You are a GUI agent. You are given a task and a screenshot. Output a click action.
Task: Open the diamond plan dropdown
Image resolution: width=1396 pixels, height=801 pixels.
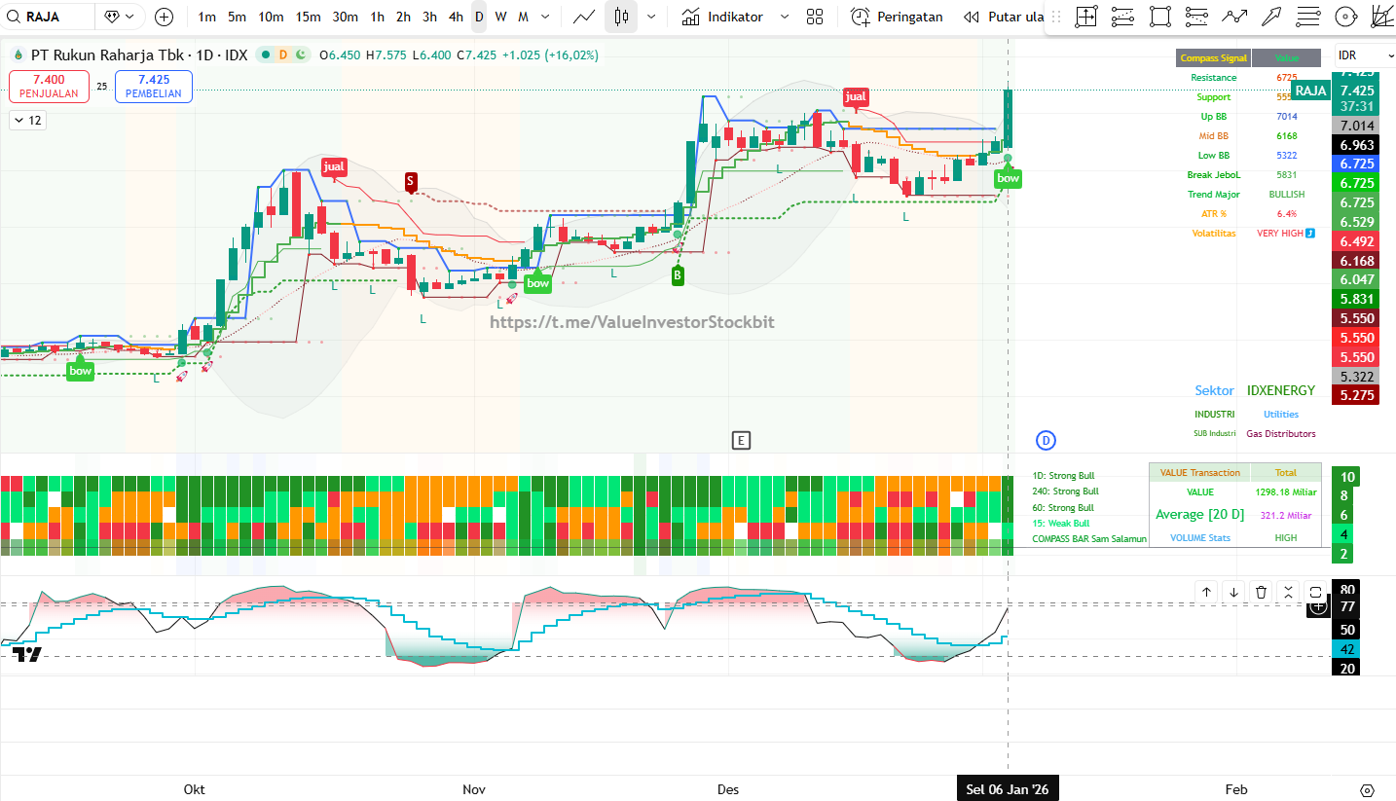[x=119, y=17]
